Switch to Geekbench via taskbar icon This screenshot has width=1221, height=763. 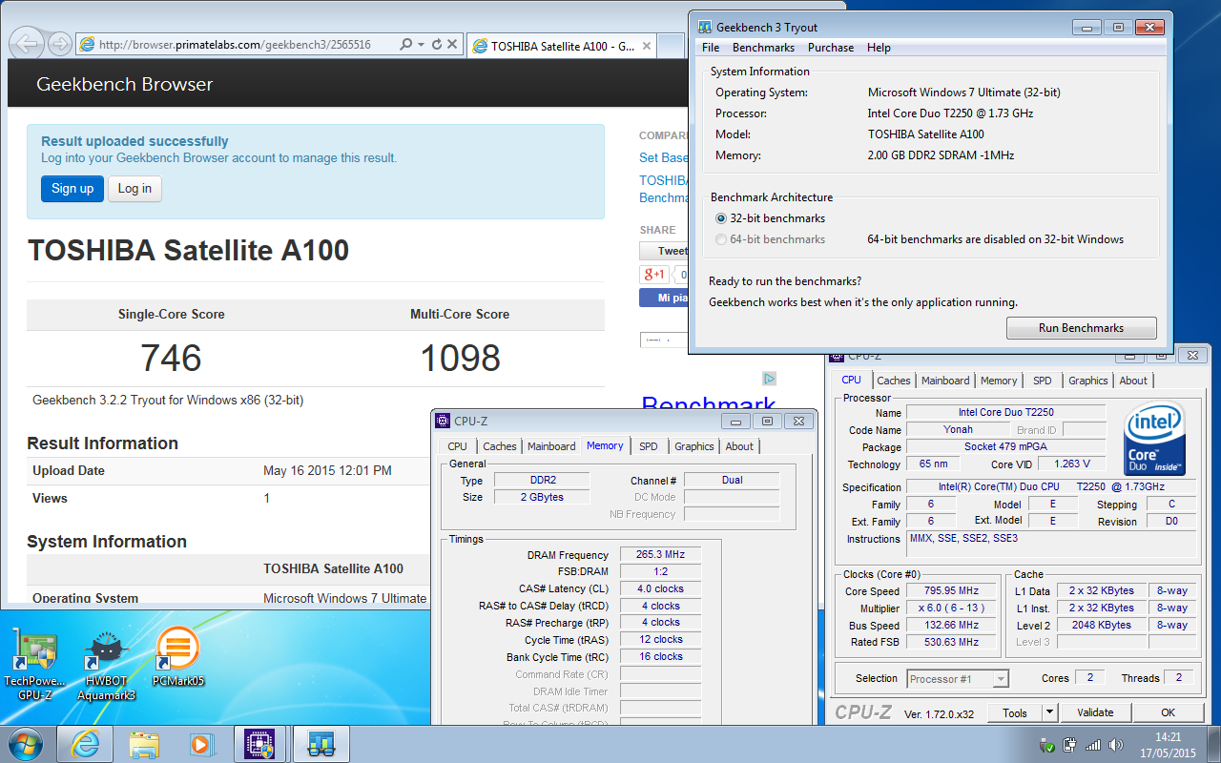coord(321,744)
